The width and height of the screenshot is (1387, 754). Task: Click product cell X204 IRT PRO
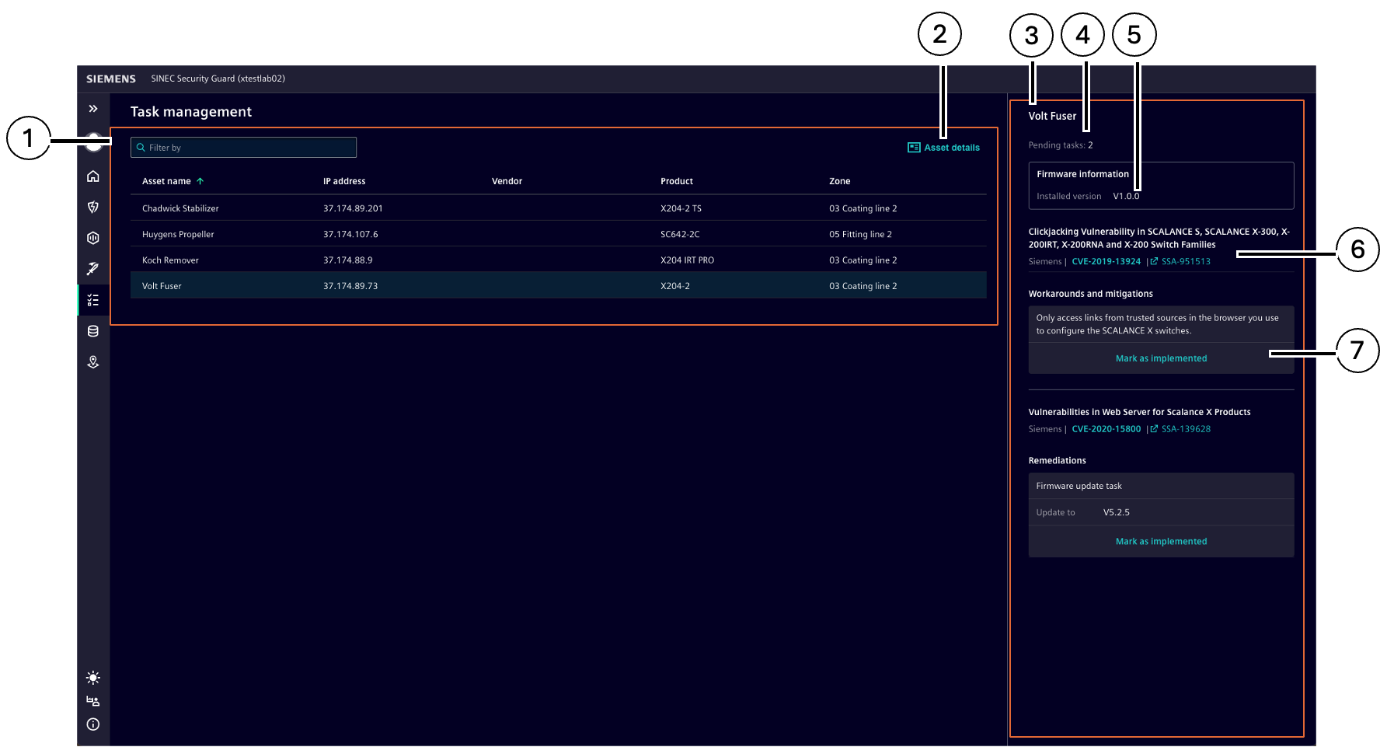point(687,260)
